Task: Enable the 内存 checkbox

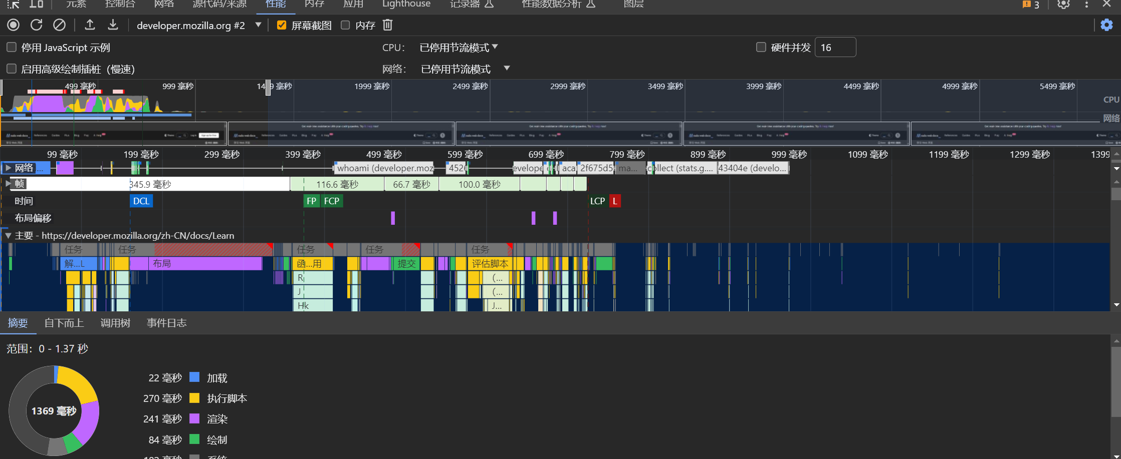Action: (345, 25)
